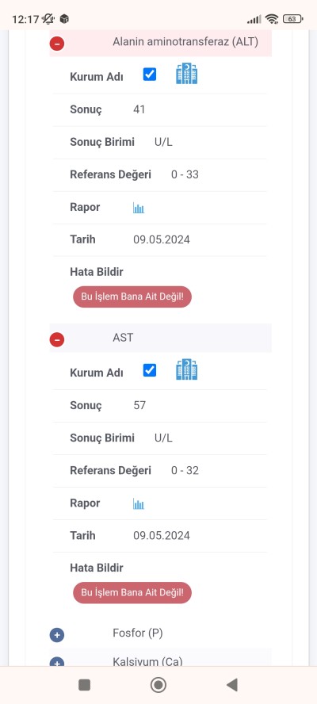Tap the Wi-Fi status icon
Screen dimensions: 317x704
(271, 19)
